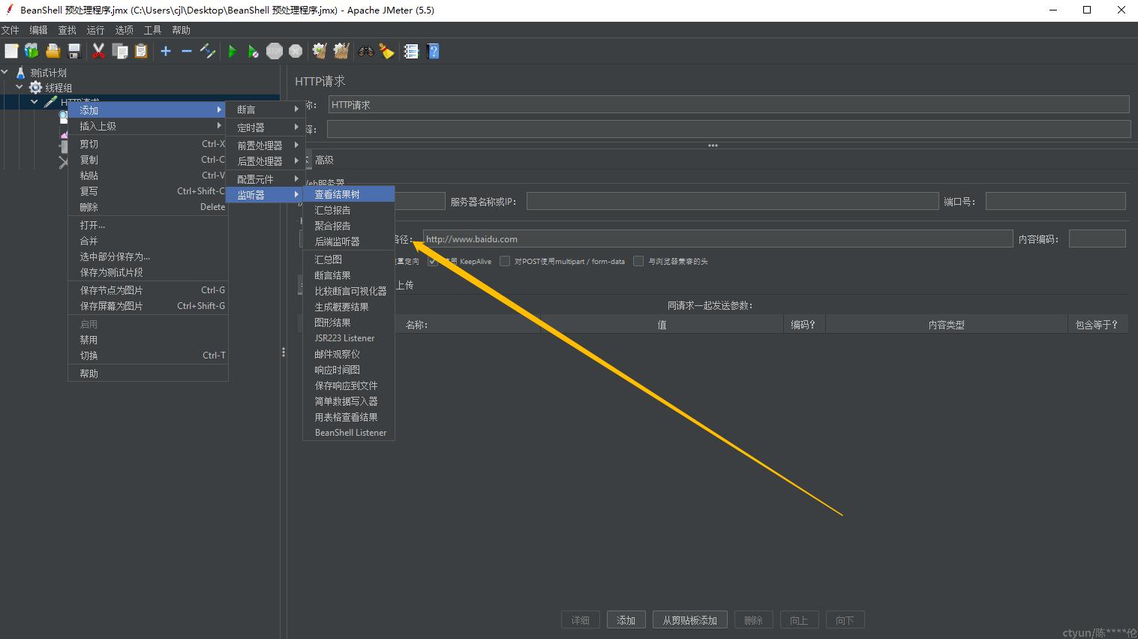Expand the 后置处理器 submenu

coord(266,161)
